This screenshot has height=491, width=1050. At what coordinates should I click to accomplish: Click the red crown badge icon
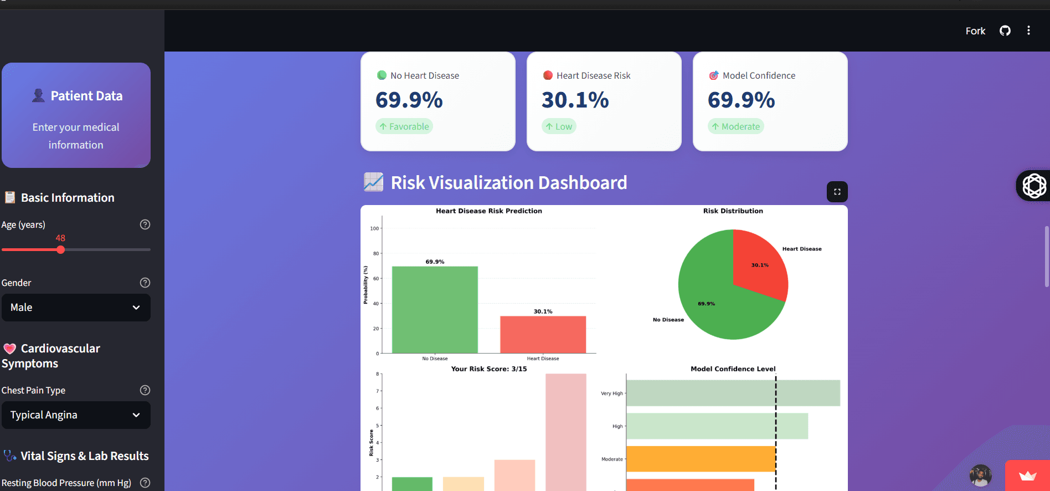[x=1027, y=476]
